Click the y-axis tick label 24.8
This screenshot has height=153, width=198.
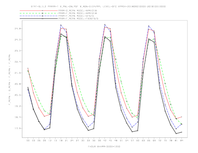pyautogui.click(x=17, y=28)
